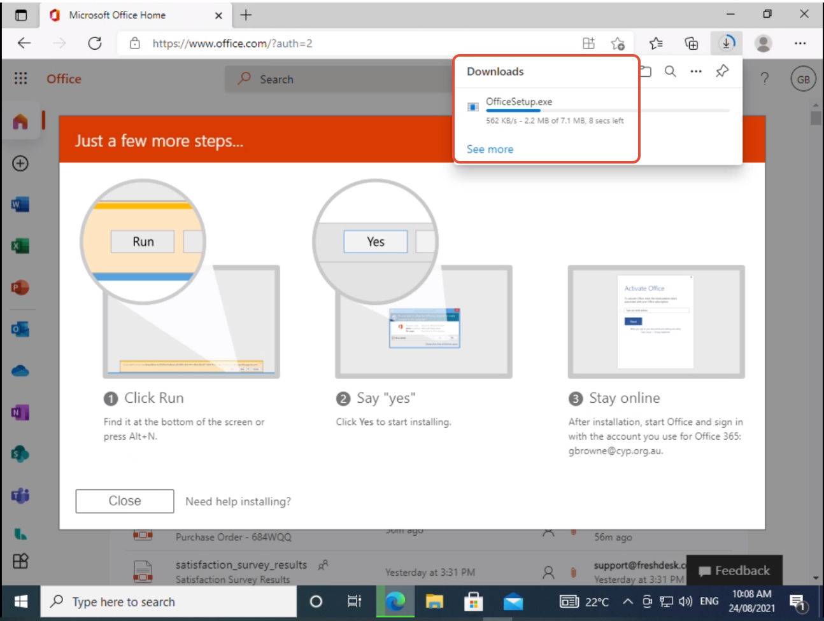Open the GB account manager avatar
824x621 pixels.
[x=803, y=79]
